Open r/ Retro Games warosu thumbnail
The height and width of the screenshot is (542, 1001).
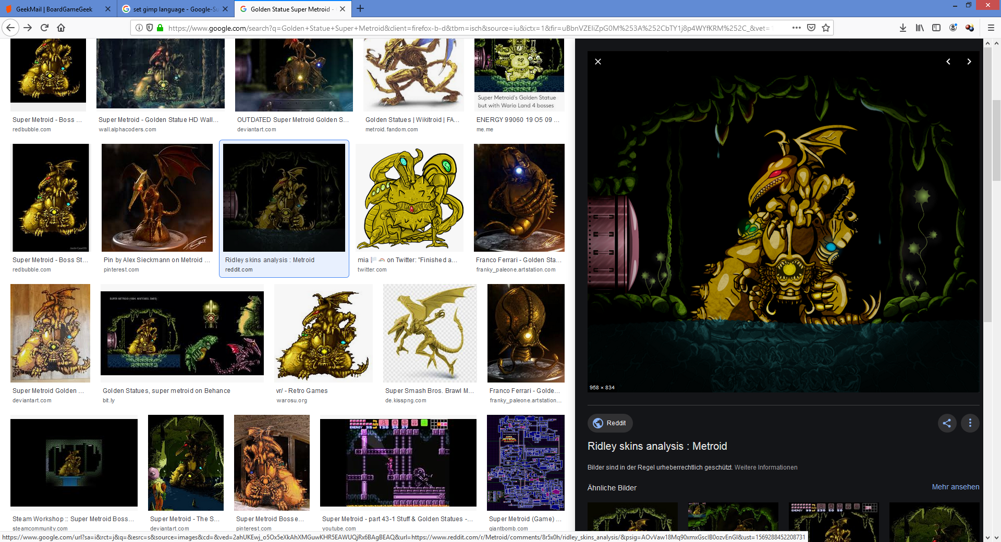[323, 334]
